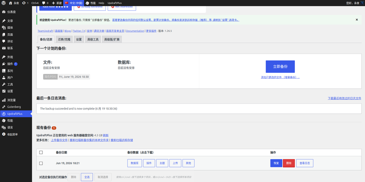Open 文章 in the sidebar
The width and height of the screenshot is (365, 182).
coord(16,21)
